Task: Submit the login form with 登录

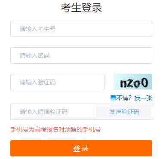Action: [81, 148]
